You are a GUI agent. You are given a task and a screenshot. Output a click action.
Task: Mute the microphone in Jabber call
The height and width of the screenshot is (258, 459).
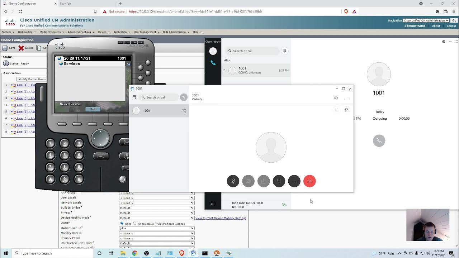(x=233, y=181)
